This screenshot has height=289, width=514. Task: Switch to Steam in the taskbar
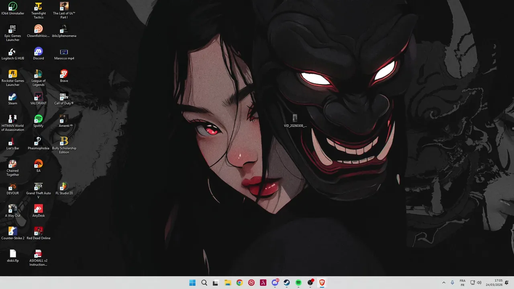pyautogui.click(x=287, y=283)
